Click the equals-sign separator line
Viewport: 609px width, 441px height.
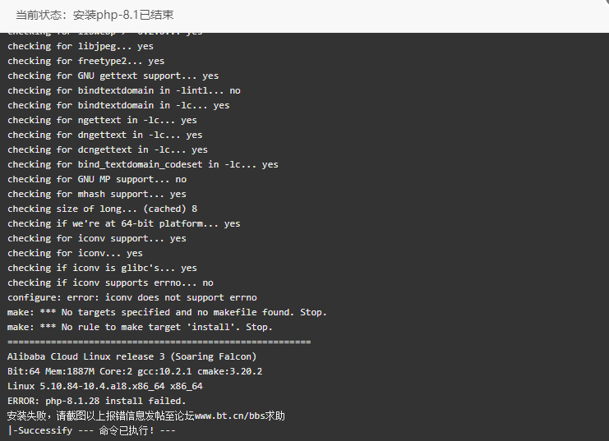(159, 342)
